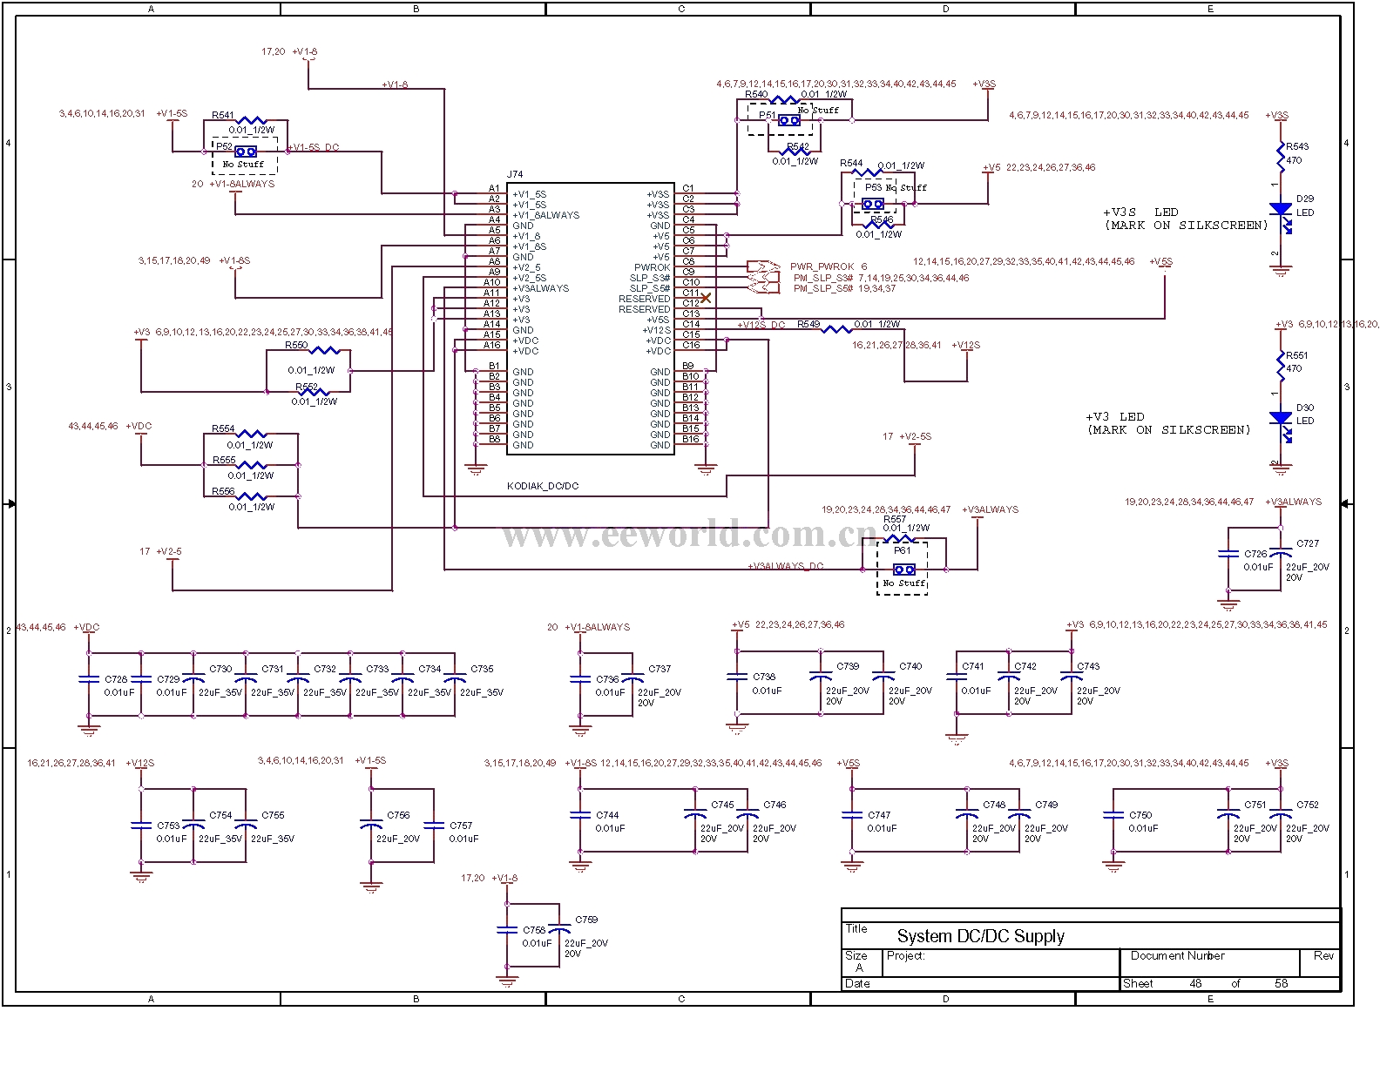Select capacitor label C727

pyautogui.click(x=1308, y=543)
